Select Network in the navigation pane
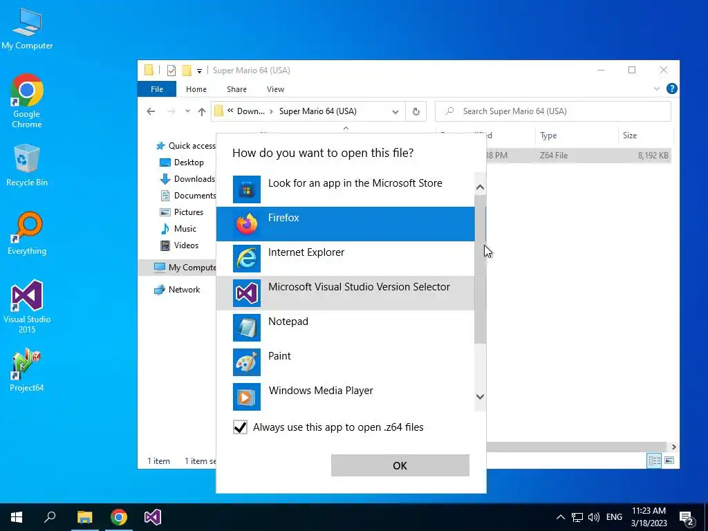This screenshot has width=708, height=531. (x=177, y=290)
